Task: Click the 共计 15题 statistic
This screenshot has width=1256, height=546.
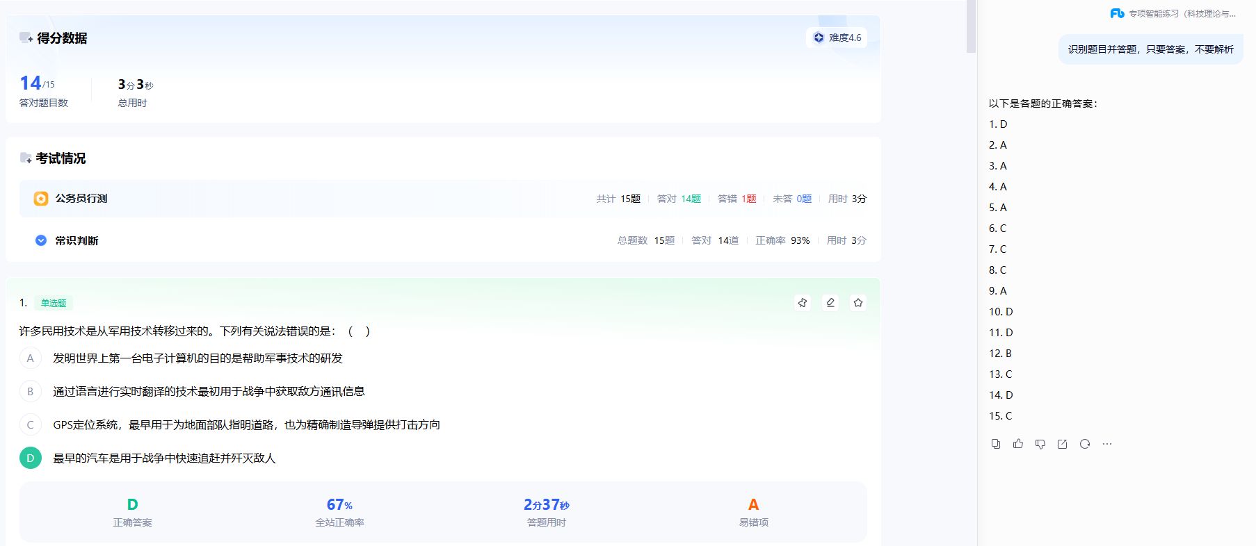Action: [x=618, y=199]
